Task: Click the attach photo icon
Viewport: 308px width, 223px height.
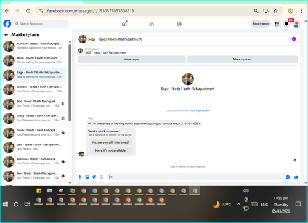Action: pos(87,177)
